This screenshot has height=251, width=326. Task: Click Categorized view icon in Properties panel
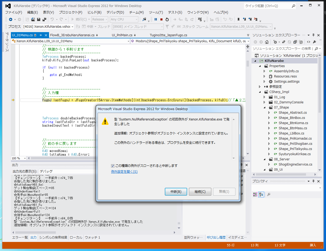coord(255,194)
